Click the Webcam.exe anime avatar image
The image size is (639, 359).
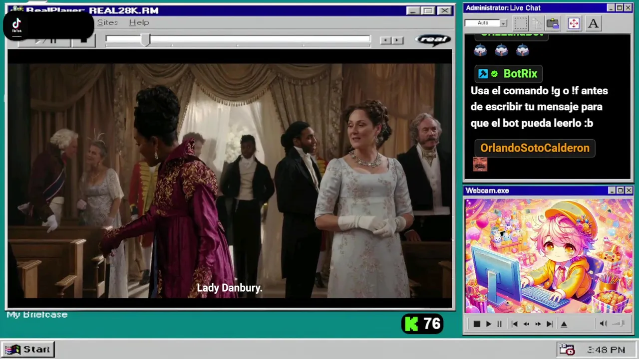(549, 256)
